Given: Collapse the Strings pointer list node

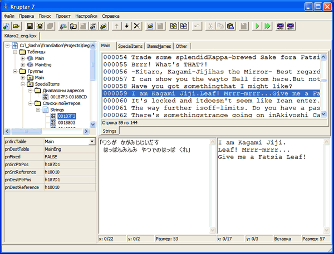Looking at the screenshot, I should pos(38,109).
